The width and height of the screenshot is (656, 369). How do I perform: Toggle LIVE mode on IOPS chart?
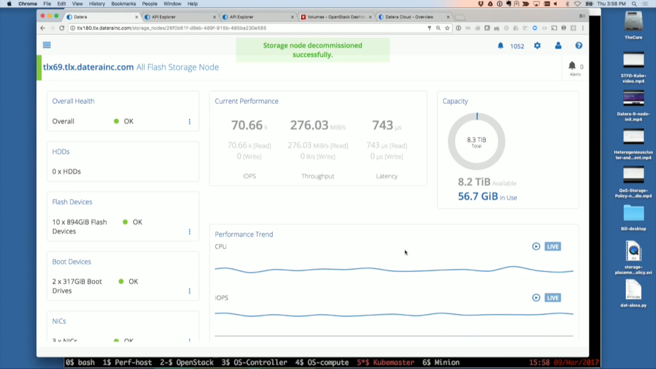pos(552,298)
